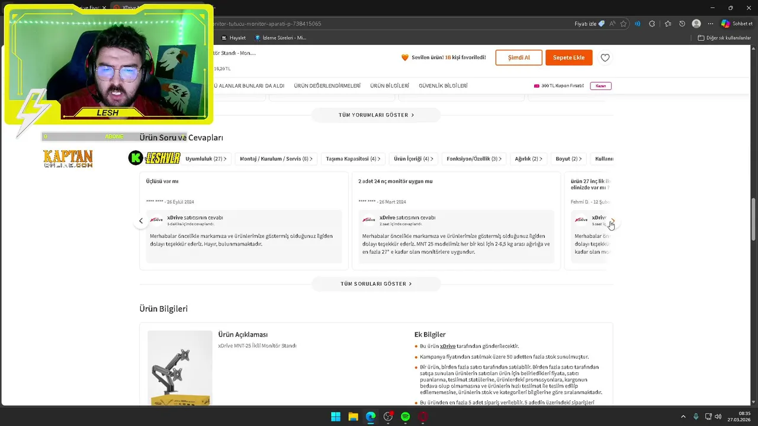Open the Diğer sık kullanılanlar bookmarks folder
Screen dimensions: 758x426
[724, 38]
